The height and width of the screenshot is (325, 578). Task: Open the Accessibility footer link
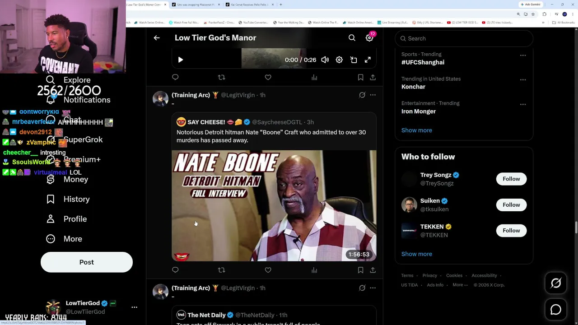click(484, 275)
